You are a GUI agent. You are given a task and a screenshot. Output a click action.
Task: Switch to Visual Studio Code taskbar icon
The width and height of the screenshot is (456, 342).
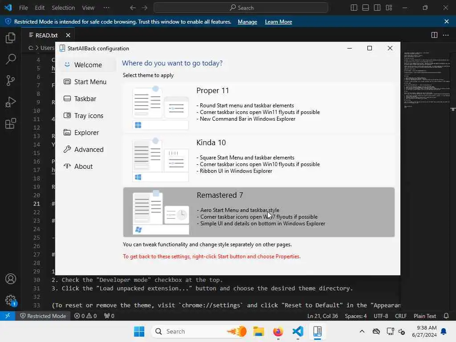click(x=298, y=331)
